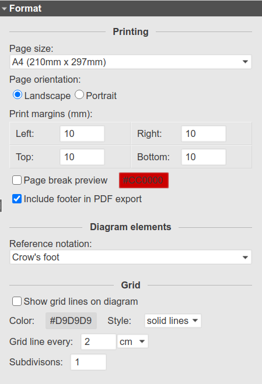Uncheck Include footer in PDF export
The height and width of the screenshot is (384, 262).
pyautogui.click(x=17, y=199)
